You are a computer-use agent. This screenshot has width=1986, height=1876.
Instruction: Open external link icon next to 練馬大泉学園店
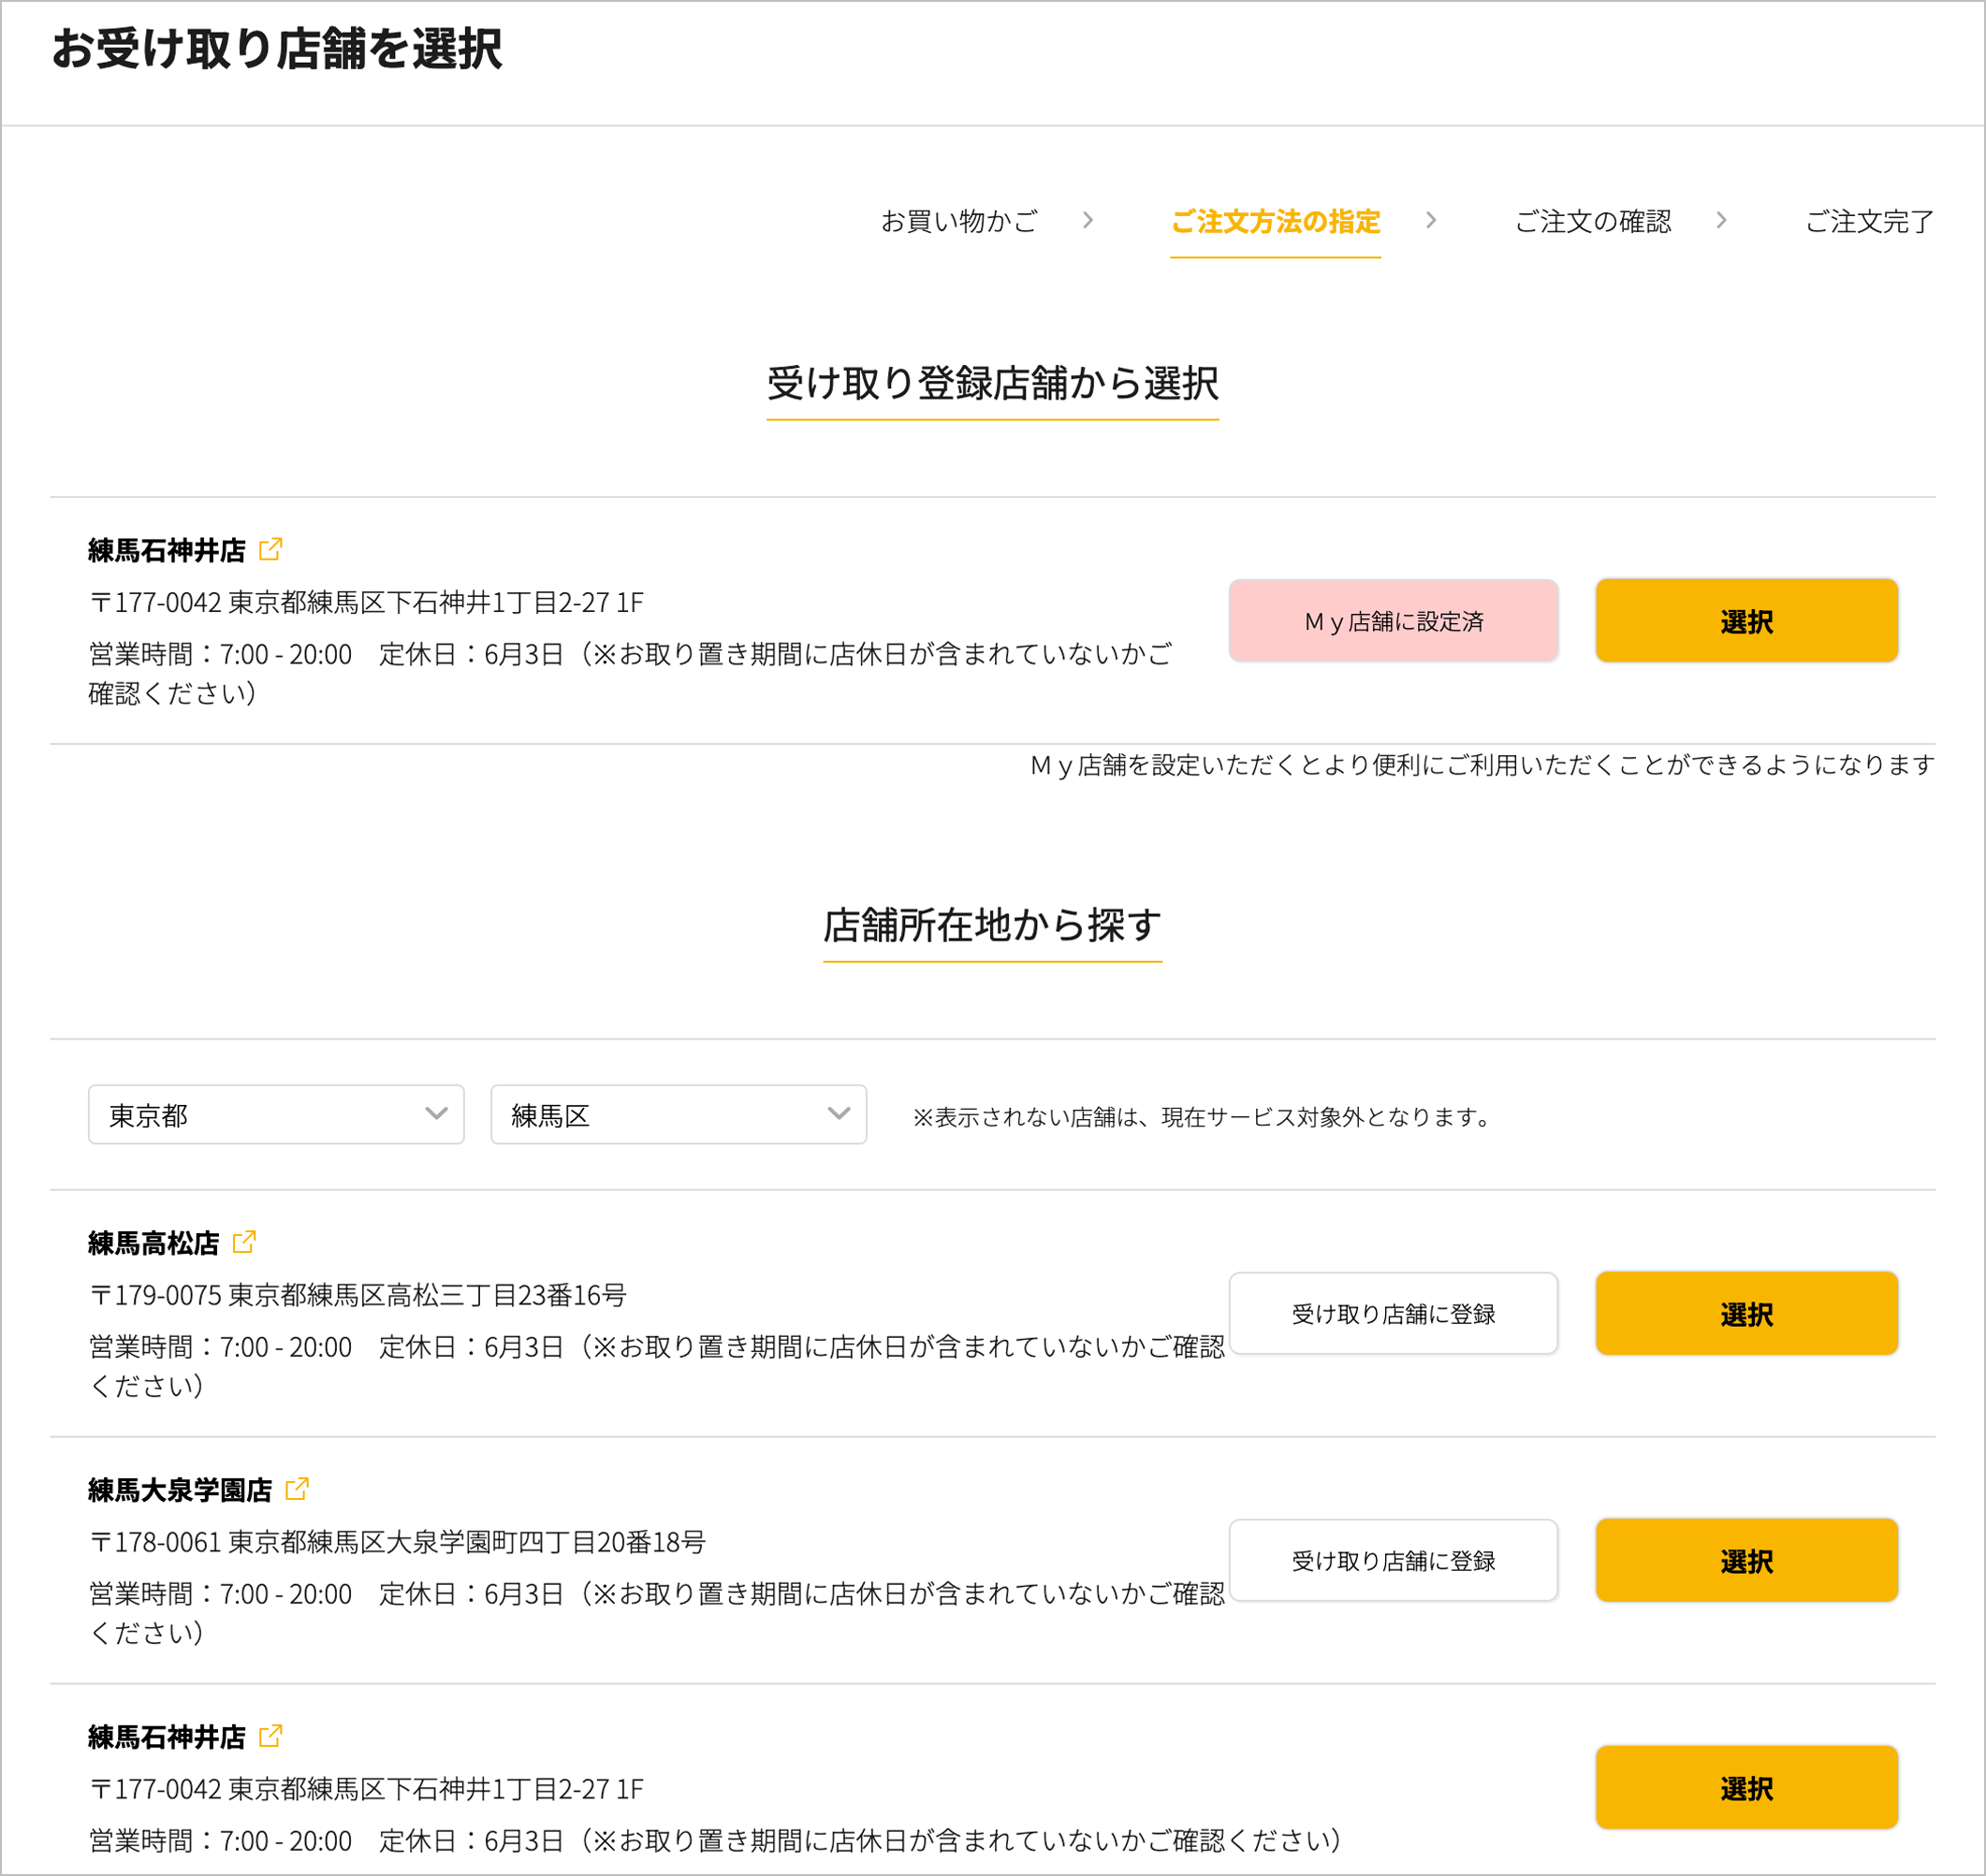[x=297, y=1489]
